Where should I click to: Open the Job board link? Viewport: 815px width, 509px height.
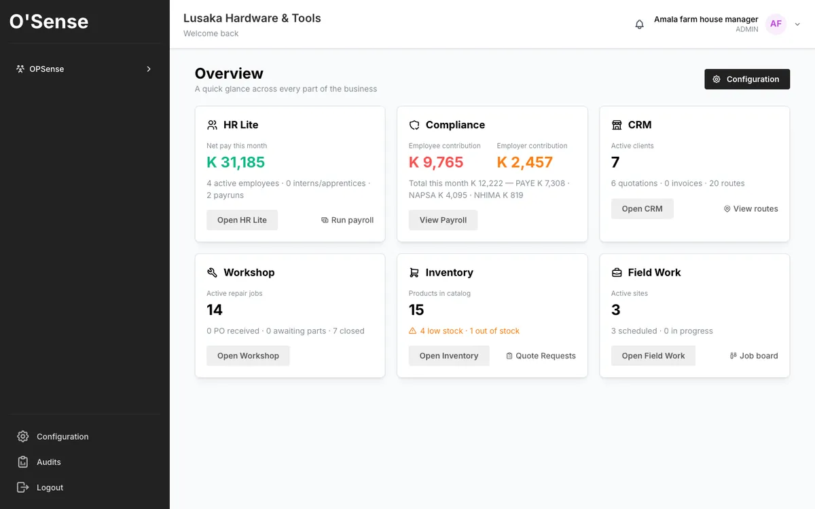pos(754,356)
